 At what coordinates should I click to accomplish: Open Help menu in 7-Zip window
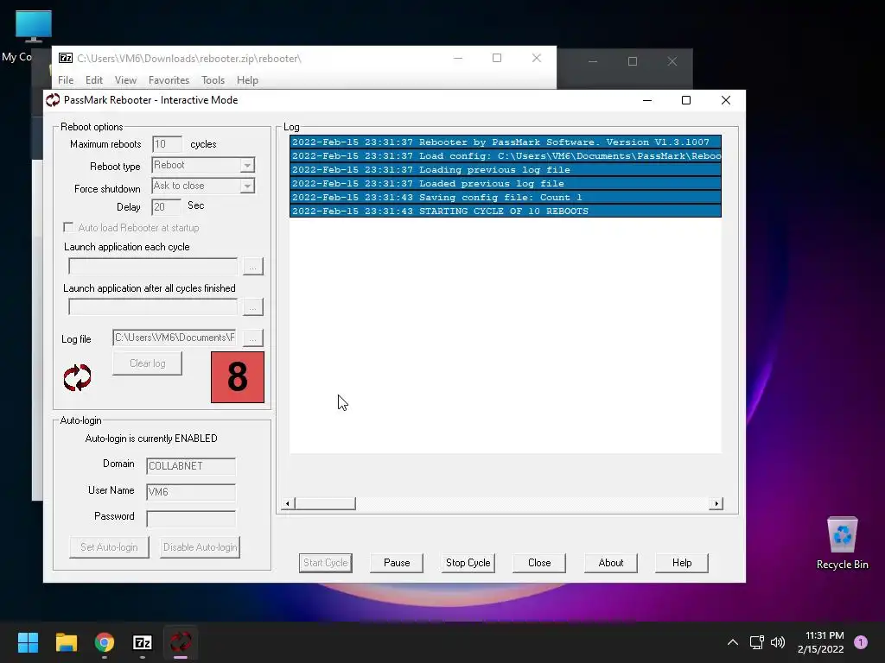pyautogui.click(x=247, y=80)
